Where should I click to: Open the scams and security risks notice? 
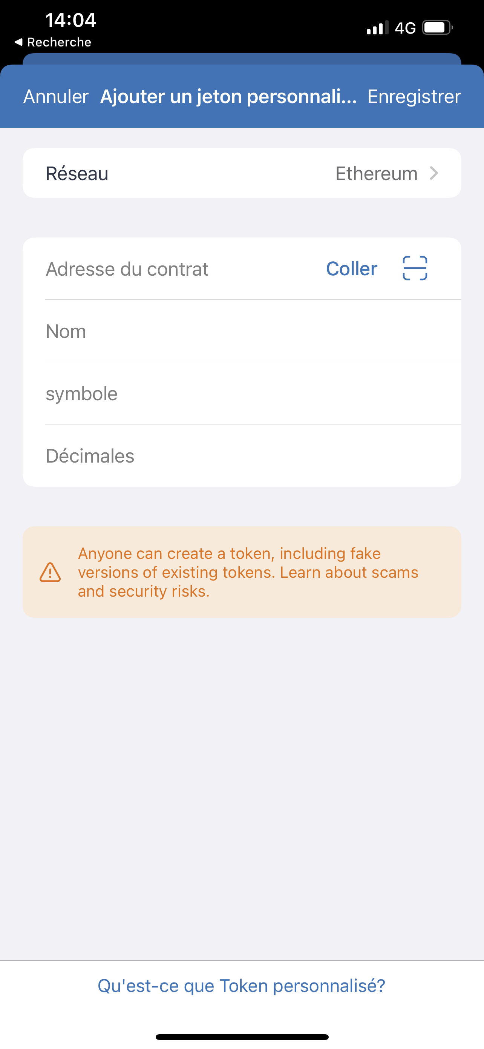click(x=248, y=572)
